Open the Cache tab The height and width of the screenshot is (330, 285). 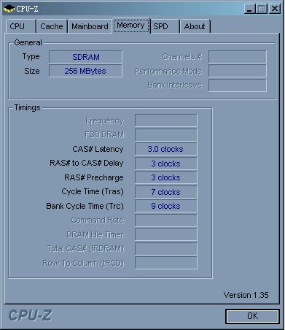click(x=52, y=26)
